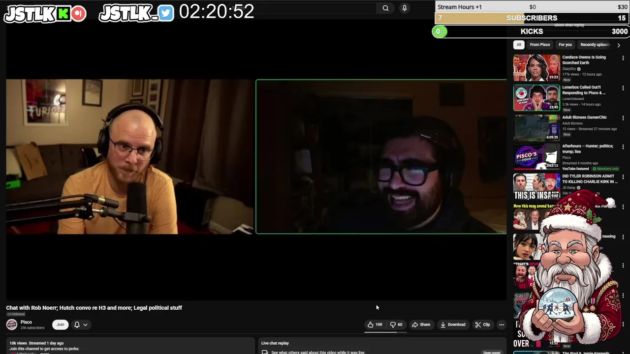The height and width of the screenshot is (354, 630).
Task: Select the For you filter chip
Action: click(565, 45)
